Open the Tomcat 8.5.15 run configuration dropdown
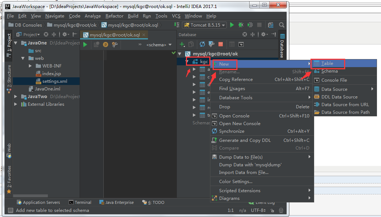381x217 pixels. pyautogui.click(x=205, y=25)
